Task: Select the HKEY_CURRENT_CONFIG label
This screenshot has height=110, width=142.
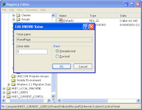Action: 27,96
